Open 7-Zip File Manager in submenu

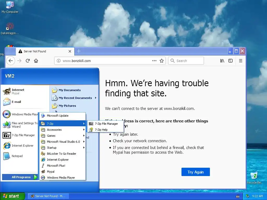105,124
